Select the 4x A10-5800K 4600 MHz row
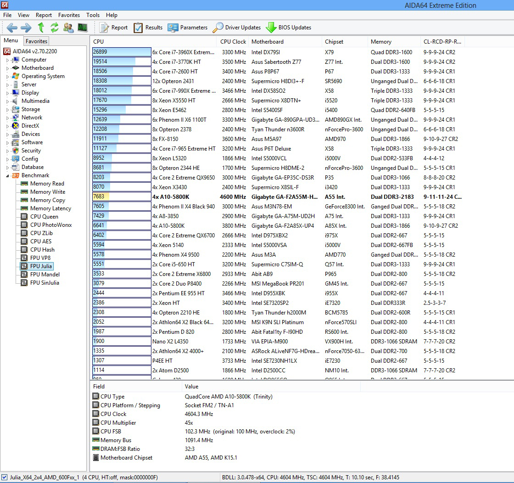The height and width of the screenshot is (483, 514). pos(277,197)
